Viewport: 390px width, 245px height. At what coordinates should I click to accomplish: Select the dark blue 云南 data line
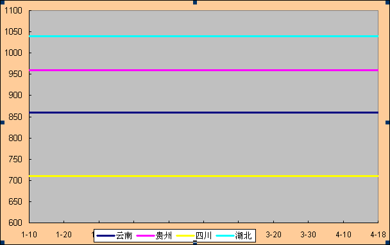click(x=204, y=113)
